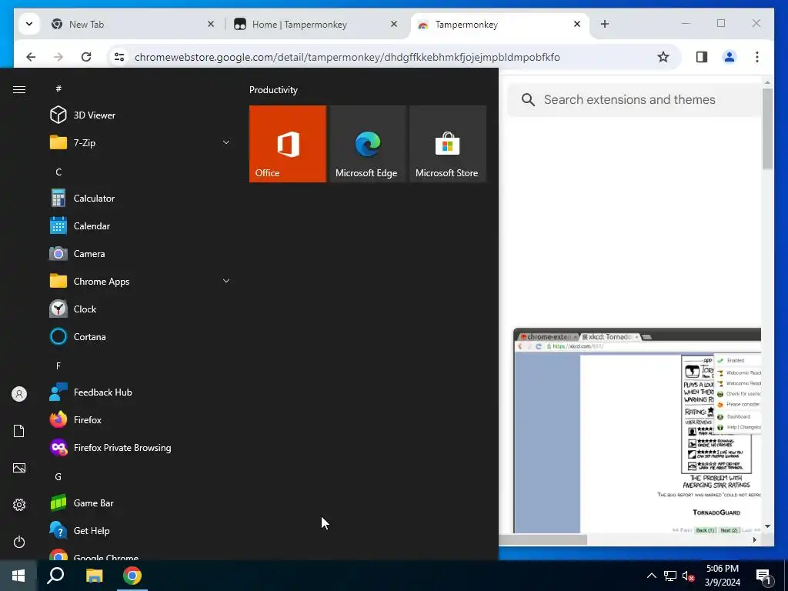Reload the Chrome web store page
Screen dimensions: 788x591
click(86, 57)
